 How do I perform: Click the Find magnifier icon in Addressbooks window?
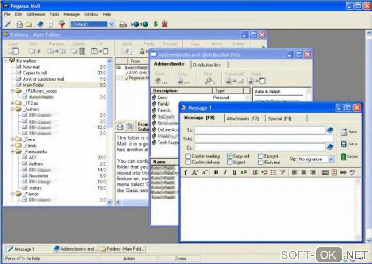pyautogui.click(x=209, y=81)
